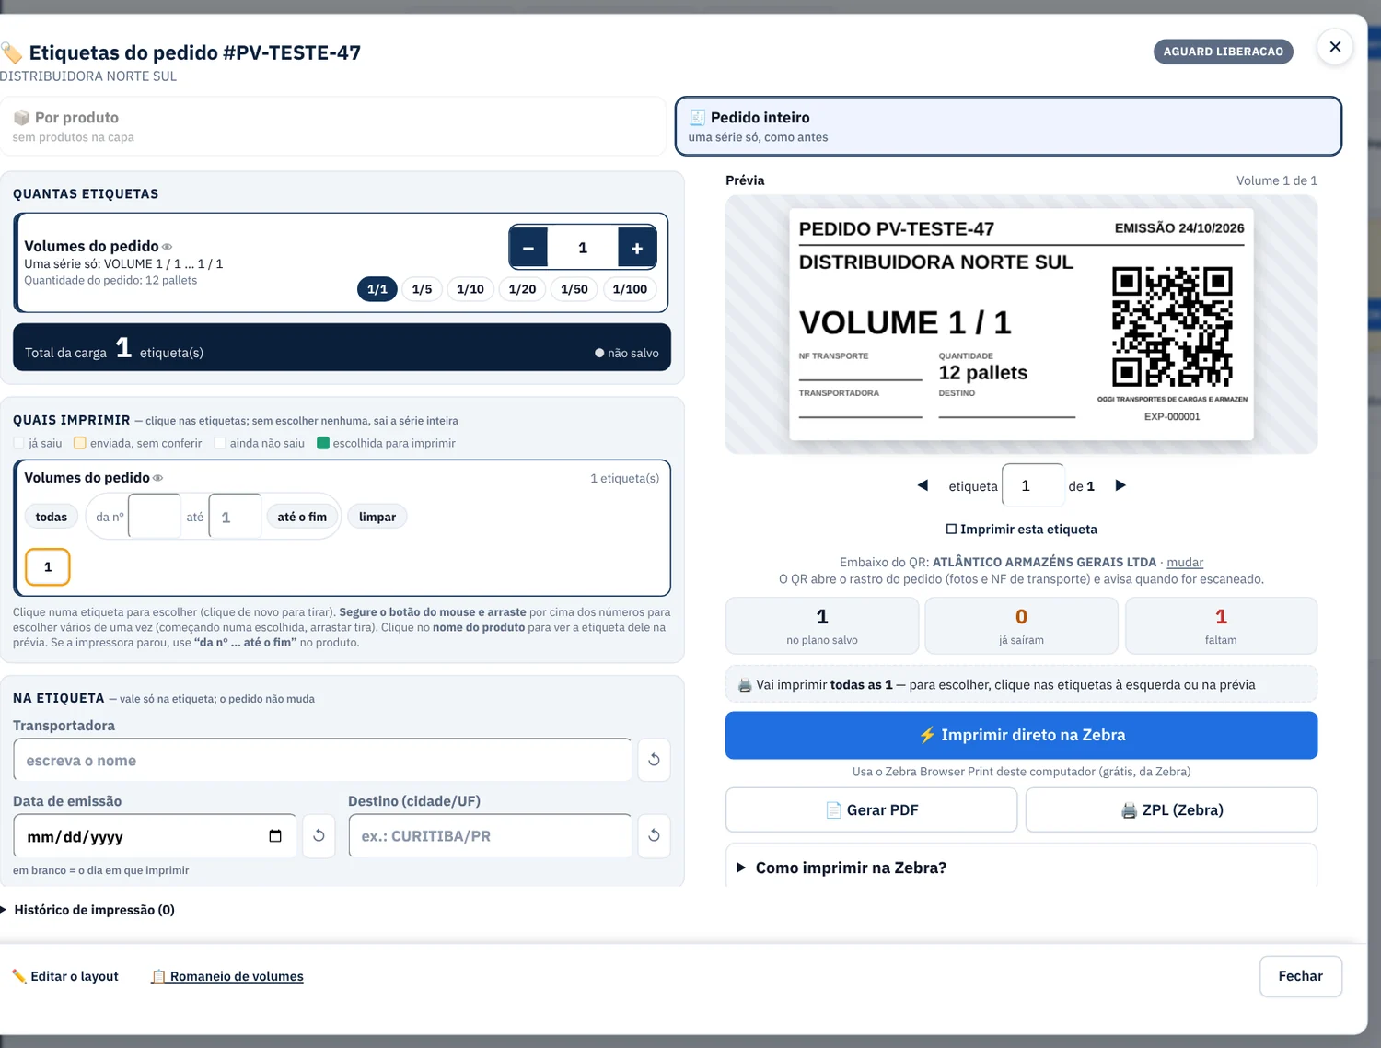Select label number 1 chip for printing
This screenshot has width=1381, height=1048.
(x=48, y=567)
